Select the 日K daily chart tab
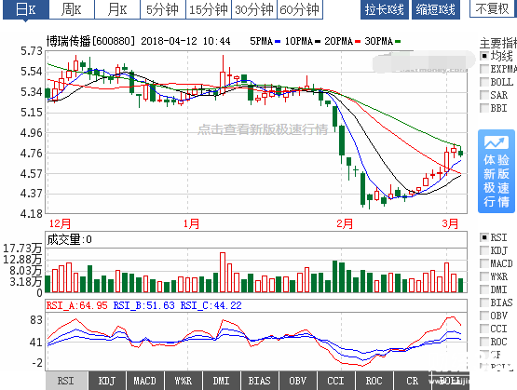Screen dimensions: 517x390 (26, 9)
